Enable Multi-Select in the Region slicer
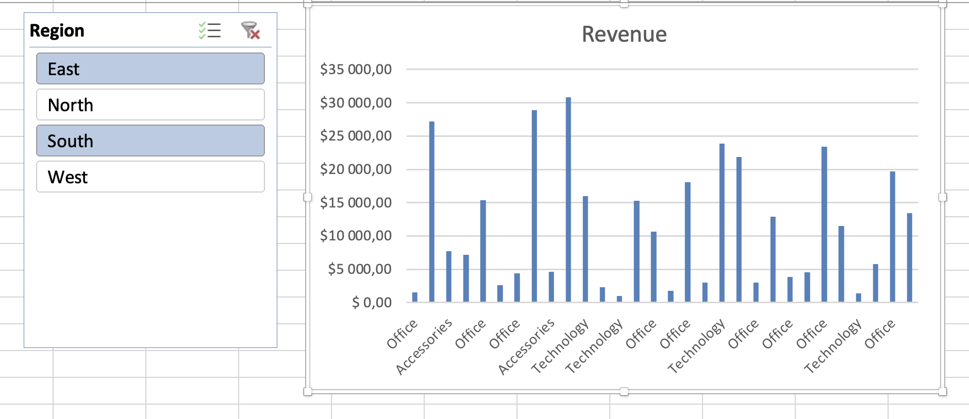Viewport: 969px width, 419px height. (210, 31)
